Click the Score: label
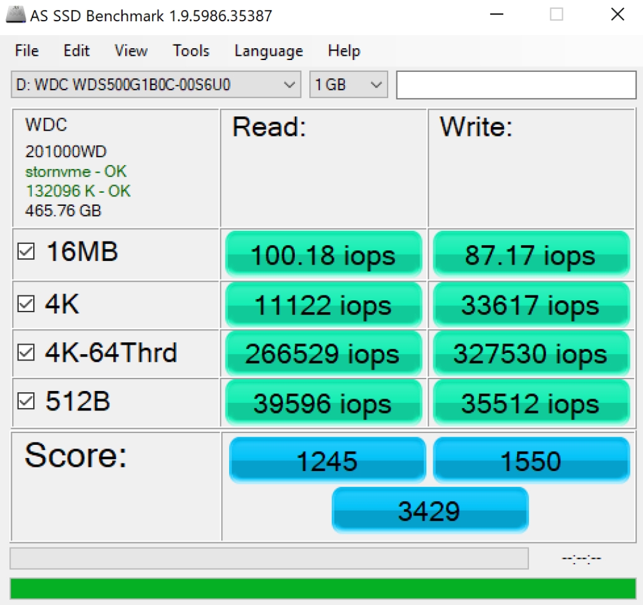This screenshot has height=605, width=643. 76,455
